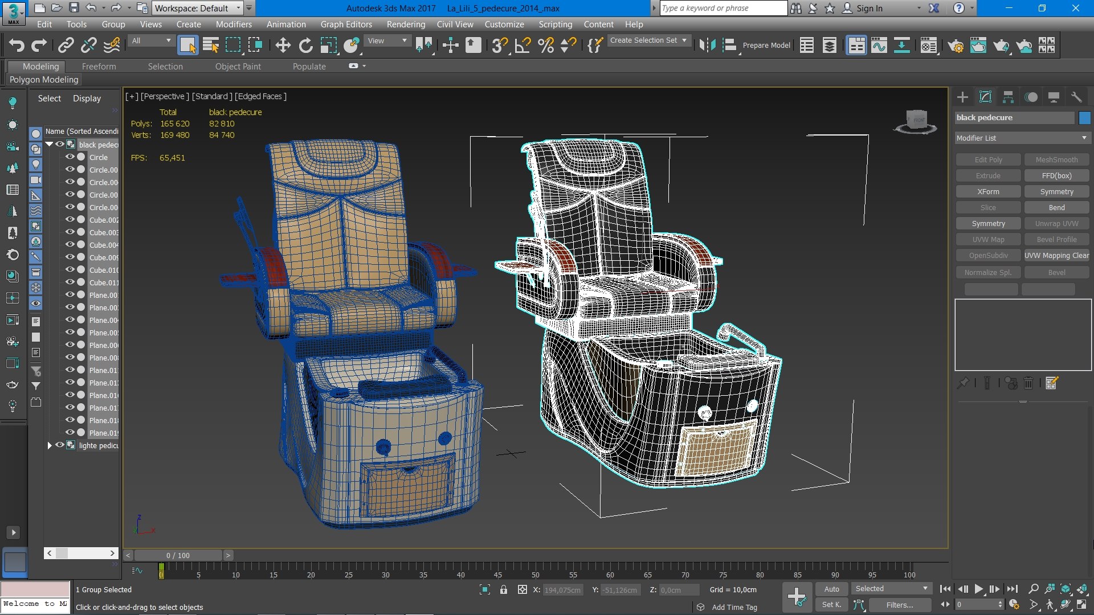Open the Filters... button
The width and height of the screenshot is (1094, 615).
[x=899, y=605]
